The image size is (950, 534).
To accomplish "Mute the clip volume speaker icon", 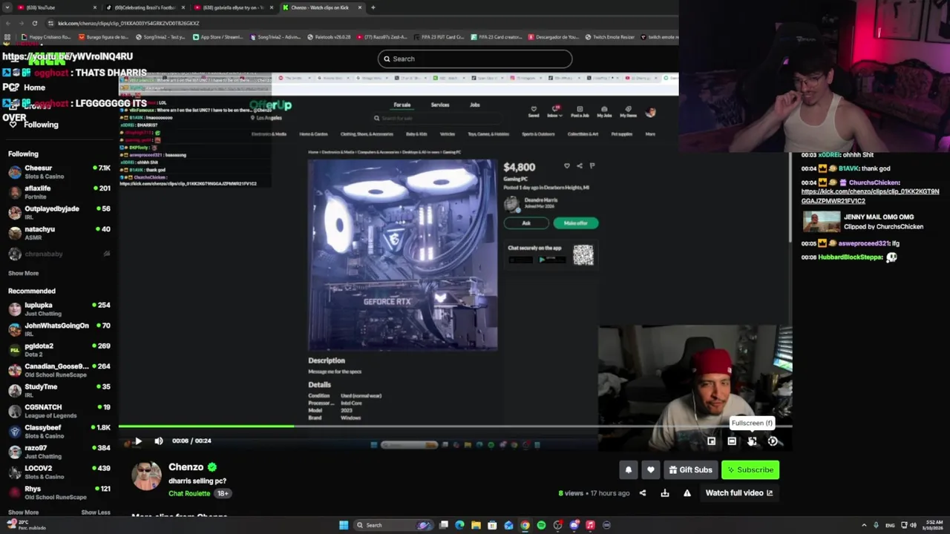I will tap(158, 441).
